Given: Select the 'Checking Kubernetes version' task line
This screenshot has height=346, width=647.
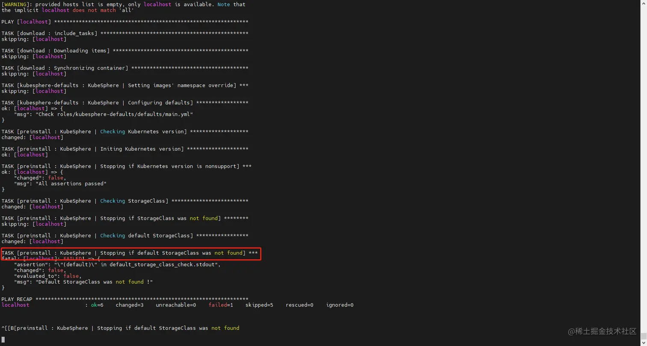Looking at the screenshot, I should pyautogui.click(x=125, y=132).
